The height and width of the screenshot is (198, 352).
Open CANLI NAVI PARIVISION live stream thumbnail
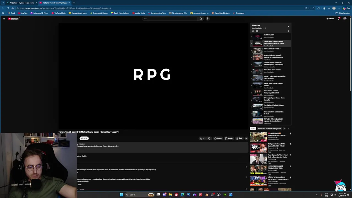(258, 137)
